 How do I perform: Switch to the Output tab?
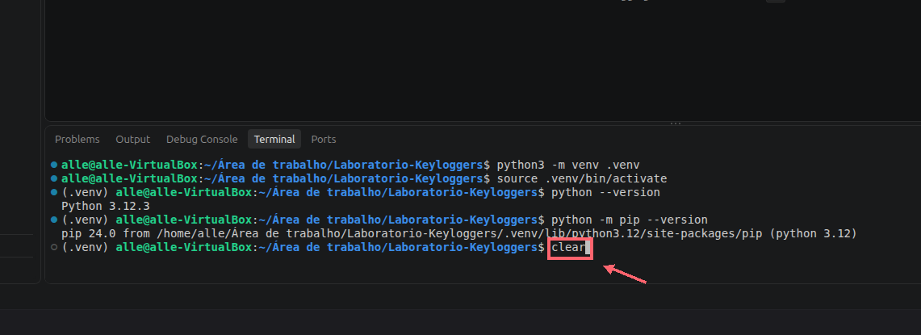pos(132,140)
